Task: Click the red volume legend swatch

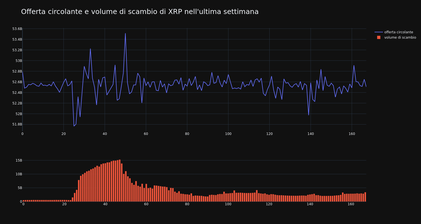Action: point(379,38)
